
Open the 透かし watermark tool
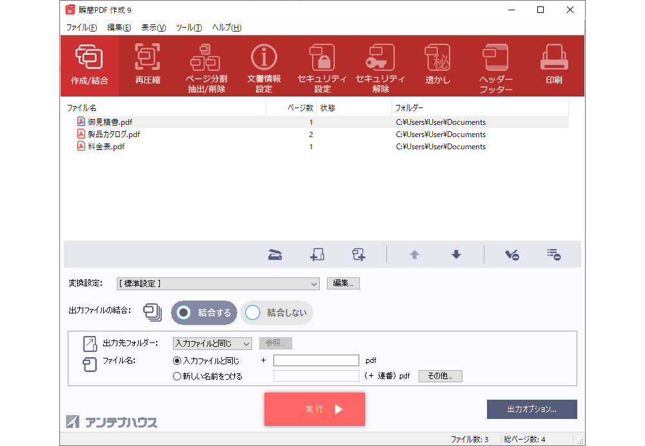pos(438,66)
